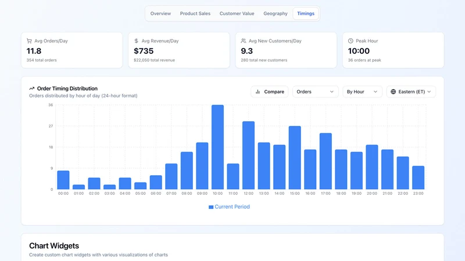Click the 'Orders distributed by hour of day' subtitle
This screenshot has height=261, width=465.
click(x=83, y=96)
